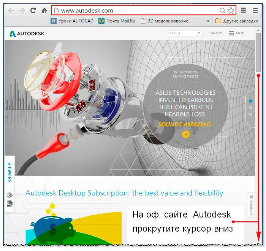Viewport: 266px width, 251px height.
Task: Bookmark page with the star icon
Action: (x=231, y=11)
